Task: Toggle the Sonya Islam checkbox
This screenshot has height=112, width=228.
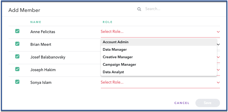Action: [x=17, y=82]
